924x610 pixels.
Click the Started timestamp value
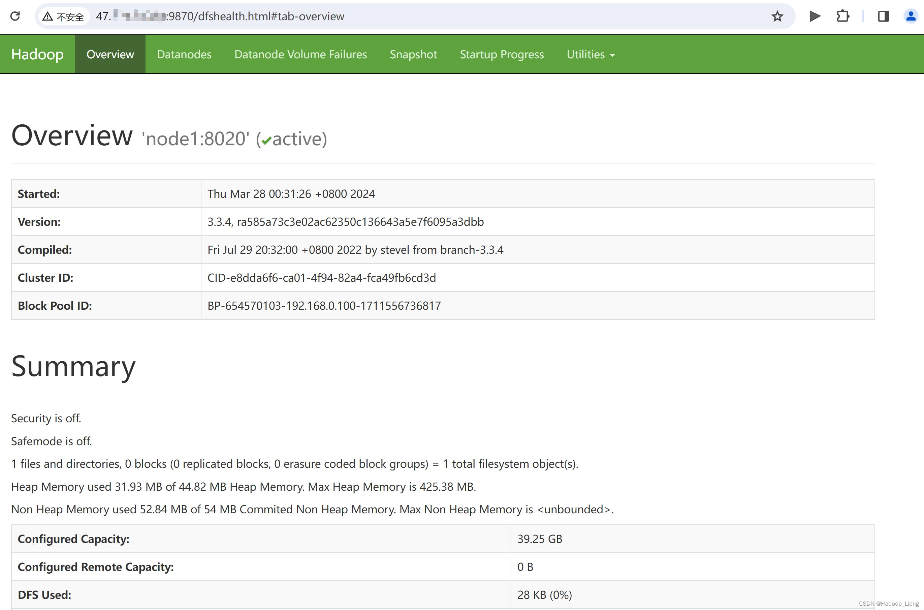pyautogui.click(x=291, y=194)
